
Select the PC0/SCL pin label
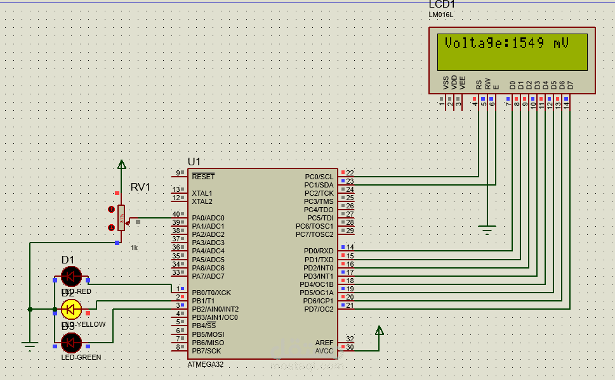point(319,177)
